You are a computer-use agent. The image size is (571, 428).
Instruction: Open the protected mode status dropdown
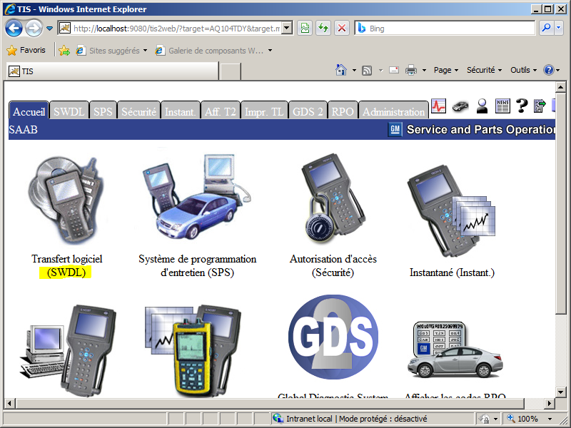(495, 419)
